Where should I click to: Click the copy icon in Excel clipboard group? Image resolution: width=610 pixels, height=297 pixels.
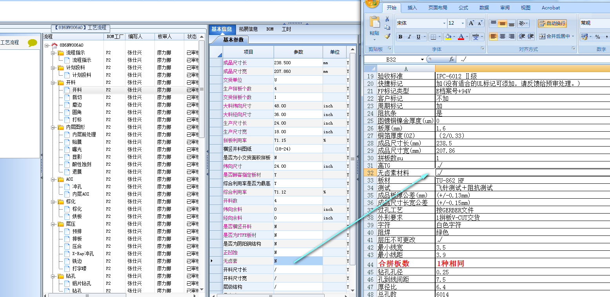click(387, 27)
